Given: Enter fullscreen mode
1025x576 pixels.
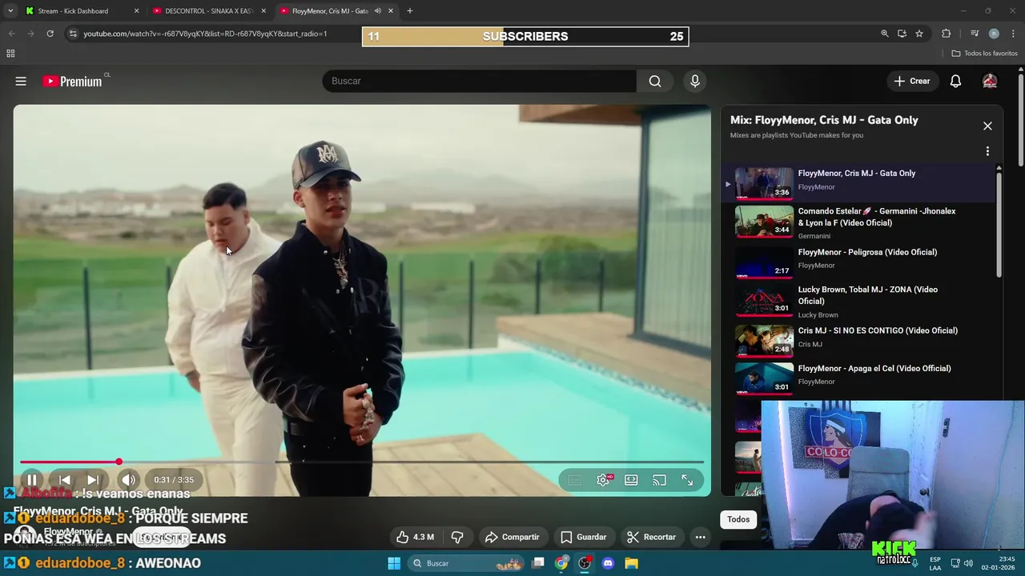Looking at the screenshot, I should click(x=687, y=480).
